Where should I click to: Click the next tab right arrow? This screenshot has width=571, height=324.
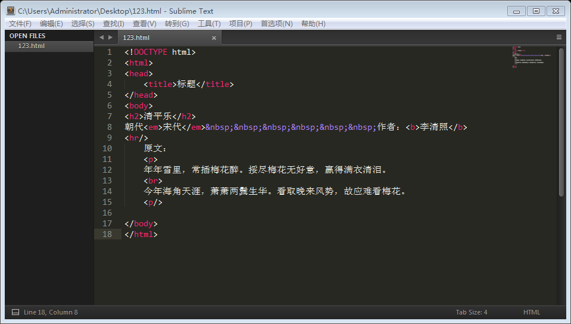pos(110,37)
